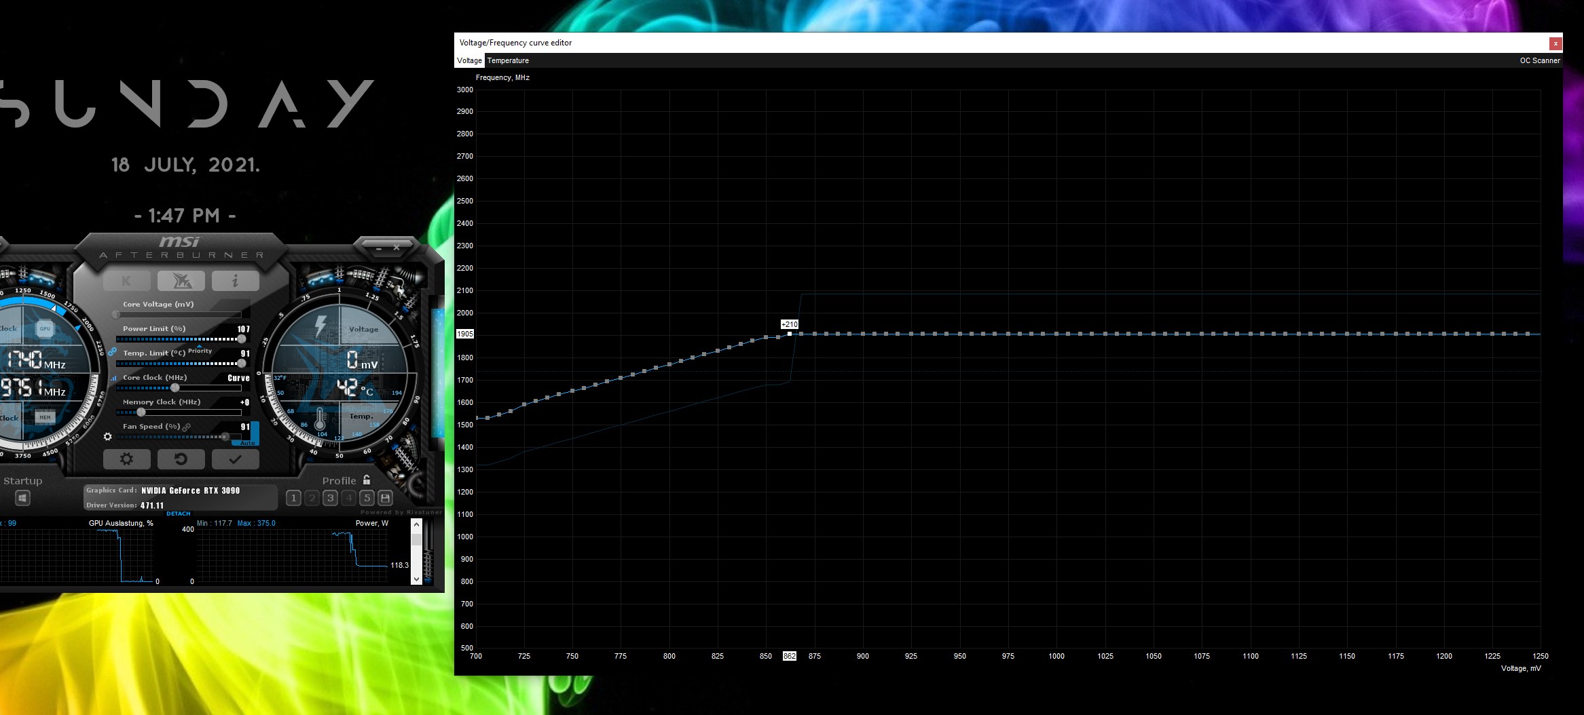Click the Memory Clock value +0
This screenshot has width=1584, height=715.
pyautogui.click(x=245, y=402)
